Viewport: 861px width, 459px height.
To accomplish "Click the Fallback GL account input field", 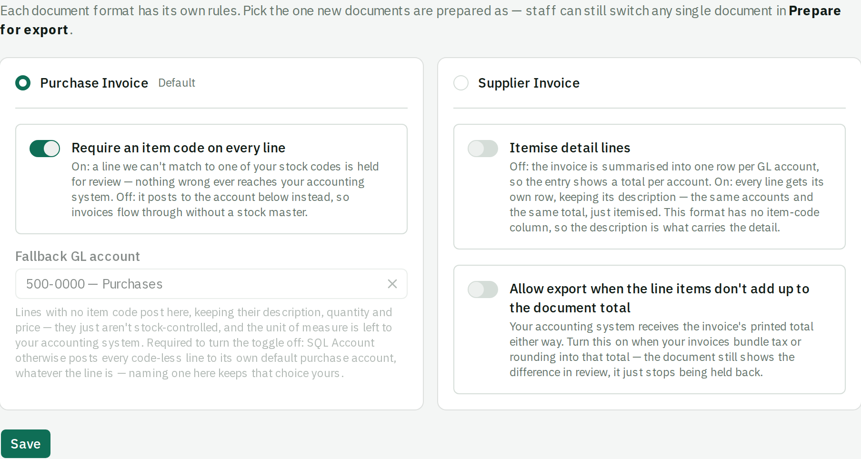I will pyautogui.click(x=211, y=284).
